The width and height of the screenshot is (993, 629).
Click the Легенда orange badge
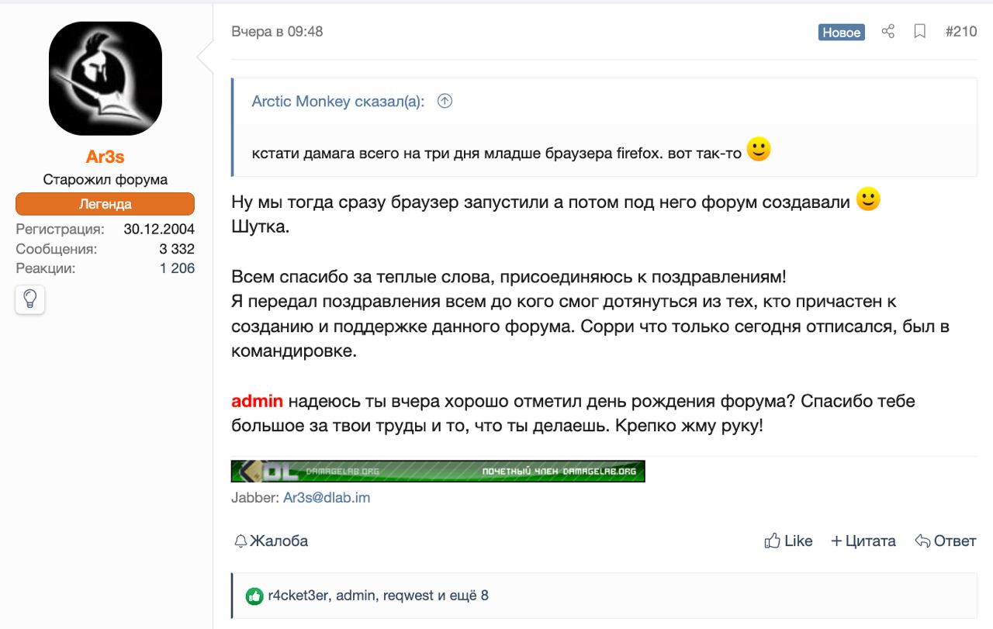click(x=106, y=204)
